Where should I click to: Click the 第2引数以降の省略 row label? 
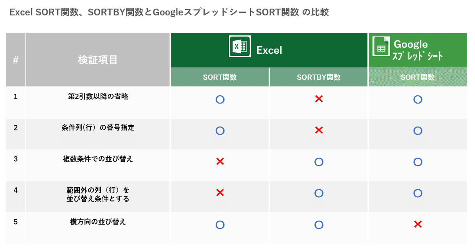98,96
